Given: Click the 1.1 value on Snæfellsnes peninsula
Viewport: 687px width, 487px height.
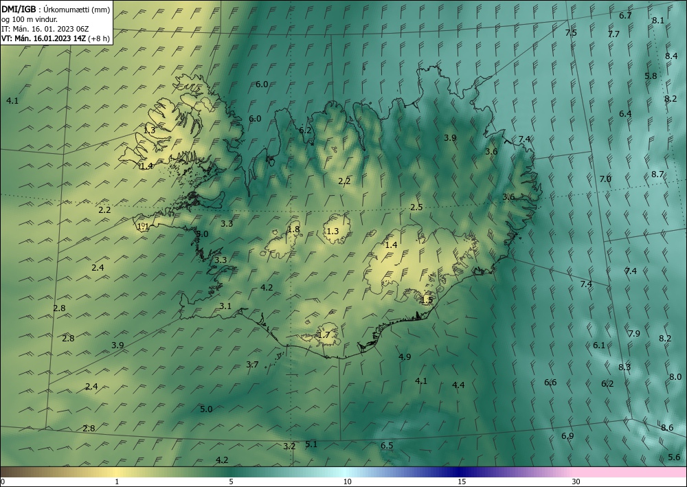Looking at the screenshot, I should click(144, 227).
